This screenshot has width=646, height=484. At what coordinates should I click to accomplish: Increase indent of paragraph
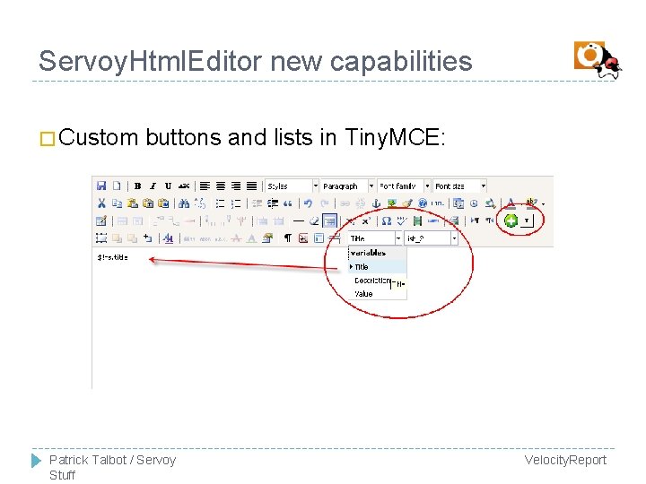[273, 203]
